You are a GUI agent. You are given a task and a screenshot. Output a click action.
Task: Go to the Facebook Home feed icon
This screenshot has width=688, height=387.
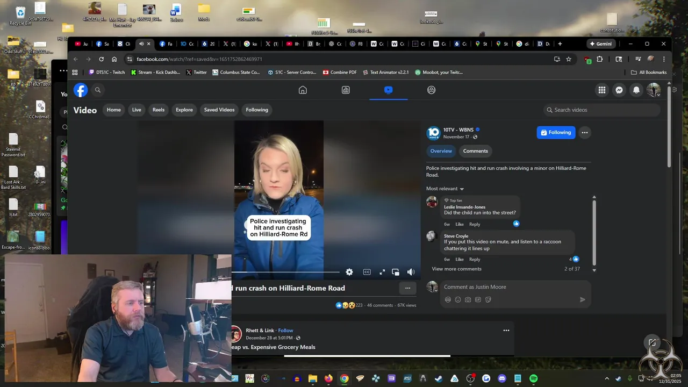303,90
